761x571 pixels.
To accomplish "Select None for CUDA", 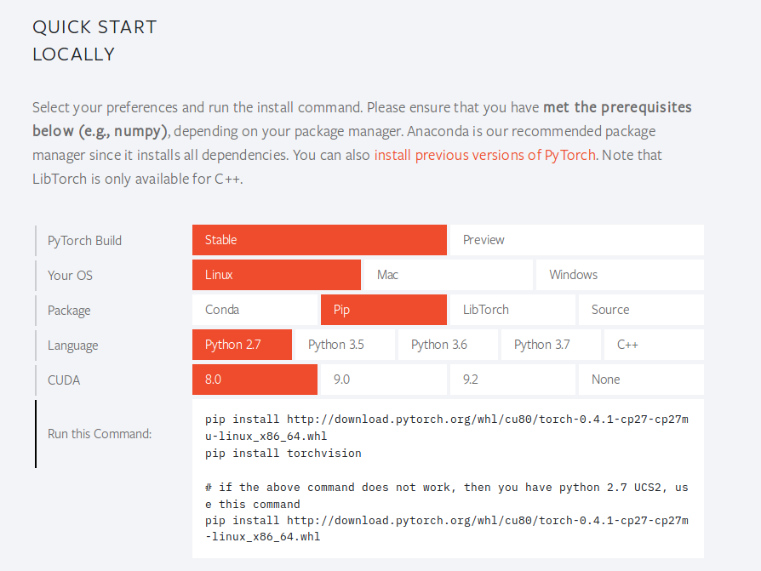I will point(641,380).
